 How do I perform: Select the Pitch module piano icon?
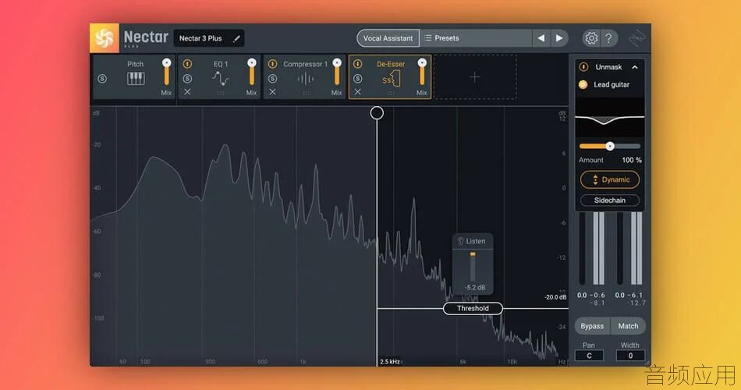click(136, 79)
